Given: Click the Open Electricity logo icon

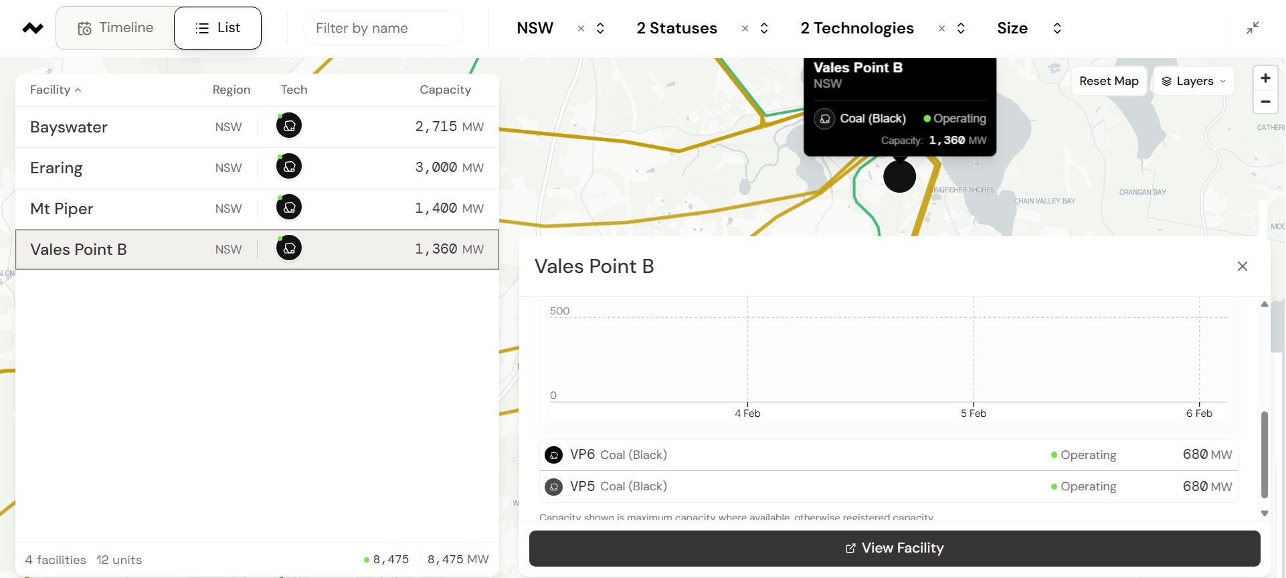Looking at the screenshot, I should pos(32,28).
